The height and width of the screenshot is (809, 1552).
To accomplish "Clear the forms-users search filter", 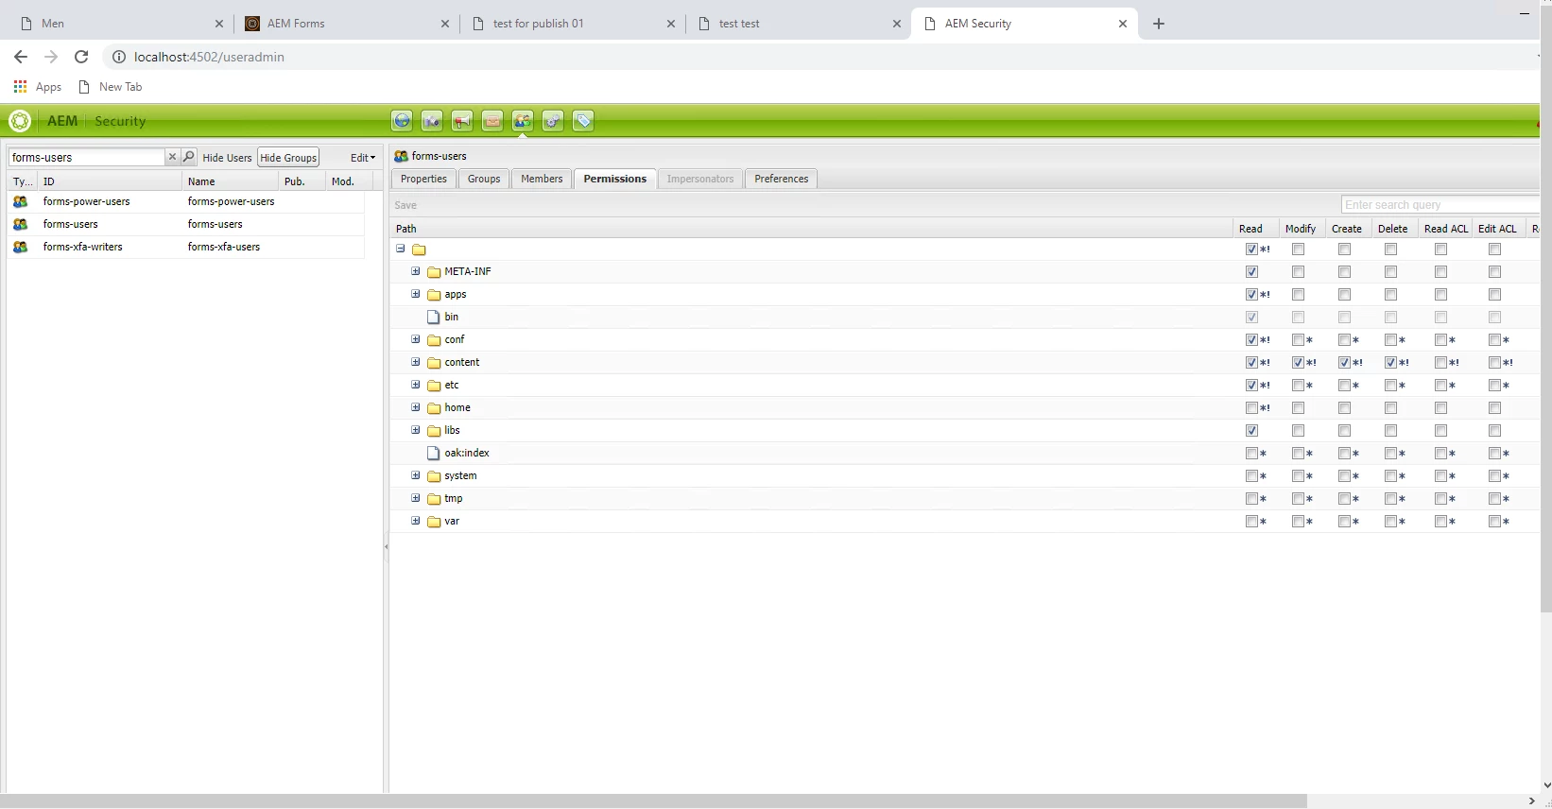I will [172, 157].
